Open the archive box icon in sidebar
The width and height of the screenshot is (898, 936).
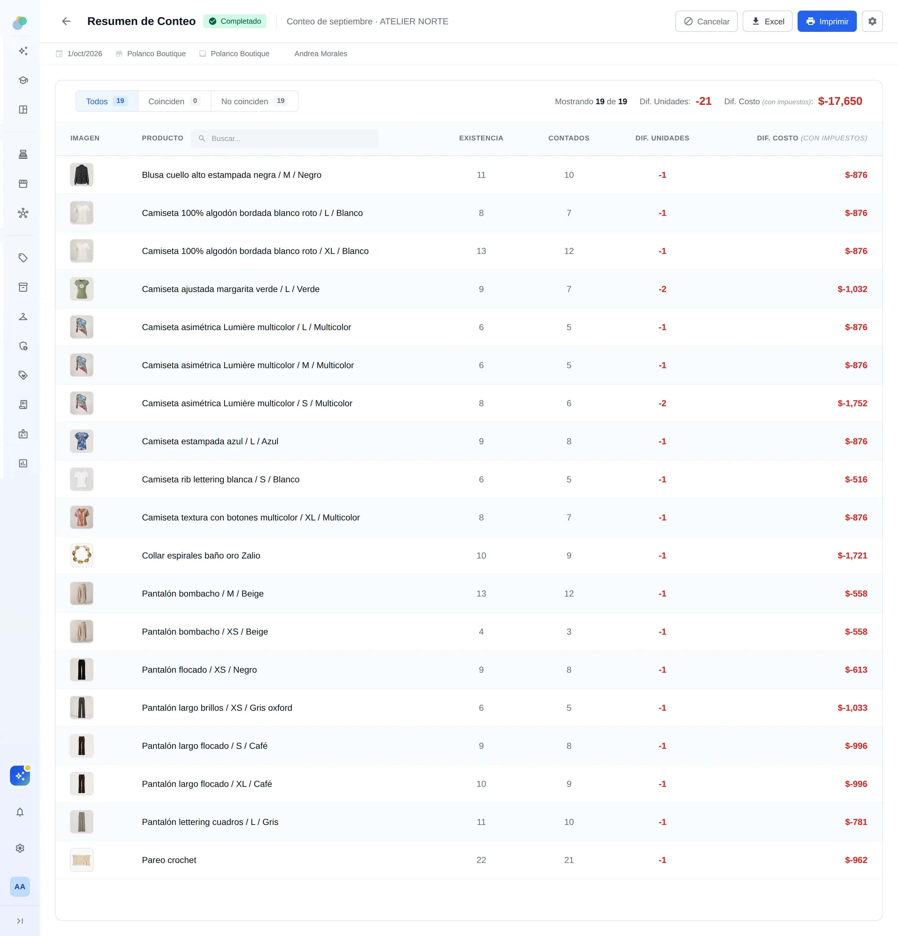click(x=23, y=287)
